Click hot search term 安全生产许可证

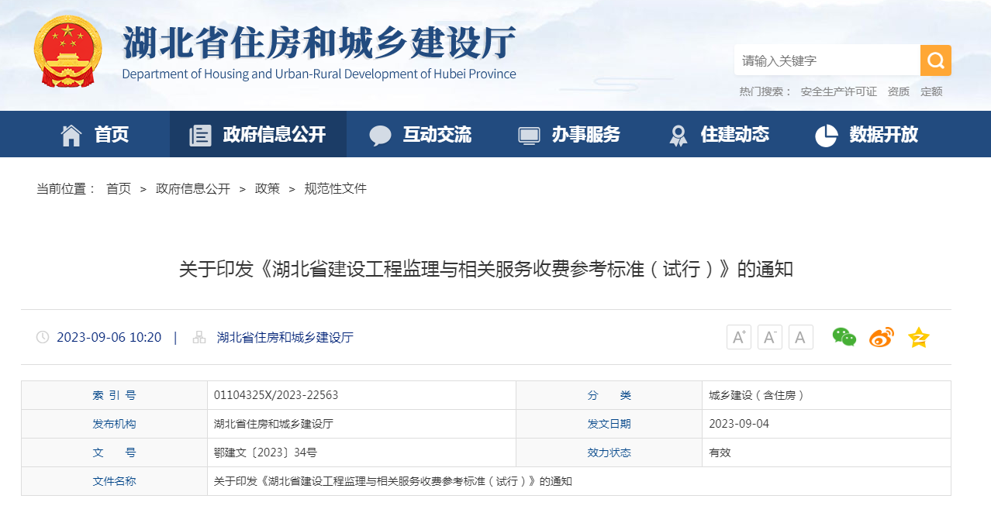click(839, 91)
